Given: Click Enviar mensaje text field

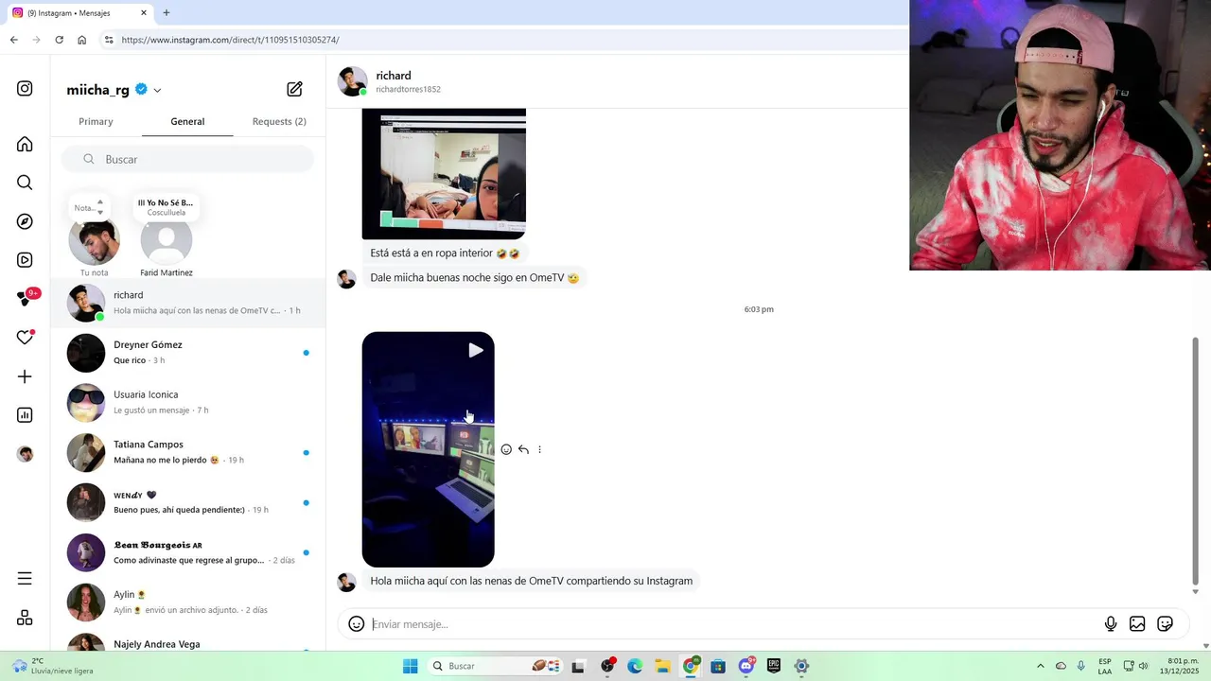Looking at the screenshot, I should click(x=733, y=624).
